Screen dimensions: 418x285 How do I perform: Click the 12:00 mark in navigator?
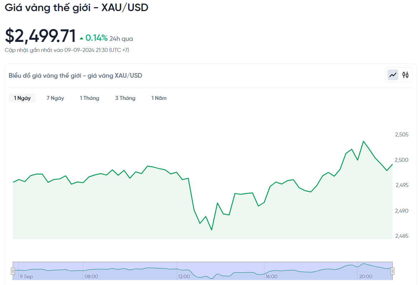click(x=184, y=276)
